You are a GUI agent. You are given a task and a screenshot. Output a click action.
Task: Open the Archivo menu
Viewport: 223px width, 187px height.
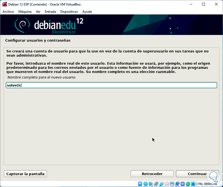coord(8,12)
